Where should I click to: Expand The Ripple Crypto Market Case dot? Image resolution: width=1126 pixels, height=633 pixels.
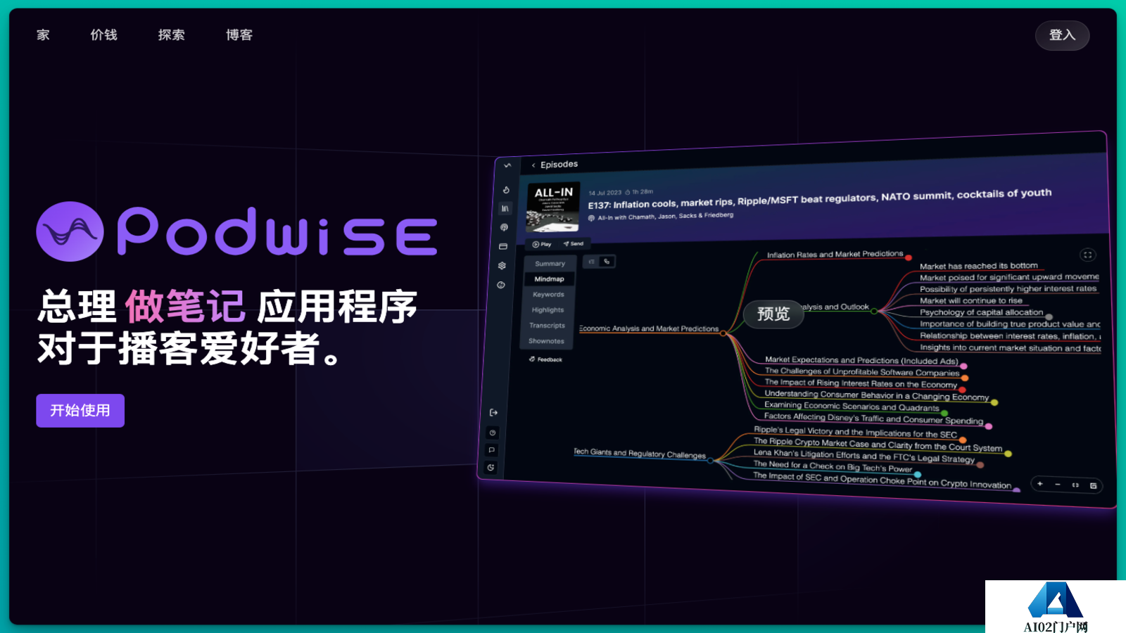click(1008, 454)
